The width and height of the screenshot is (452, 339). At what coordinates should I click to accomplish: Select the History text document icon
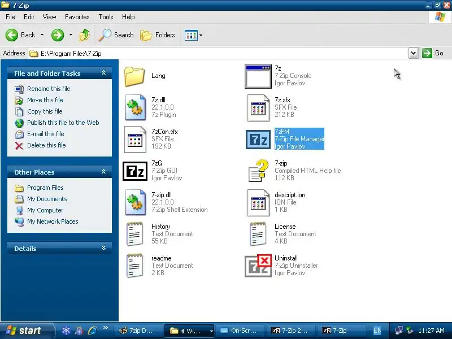134,234
